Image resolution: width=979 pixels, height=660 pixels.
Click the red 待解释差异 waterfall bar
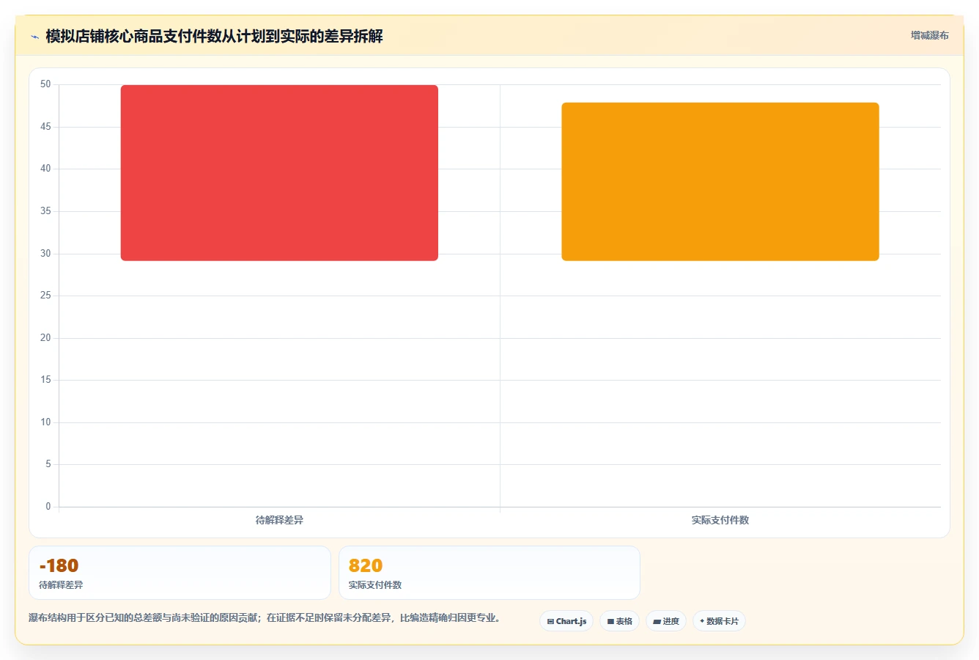pos(279,173)
